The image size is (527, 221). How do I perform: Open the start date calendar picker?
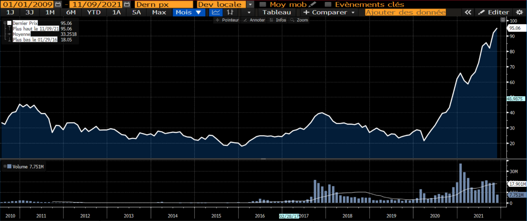pyautogui.click(x=58, y=5)
